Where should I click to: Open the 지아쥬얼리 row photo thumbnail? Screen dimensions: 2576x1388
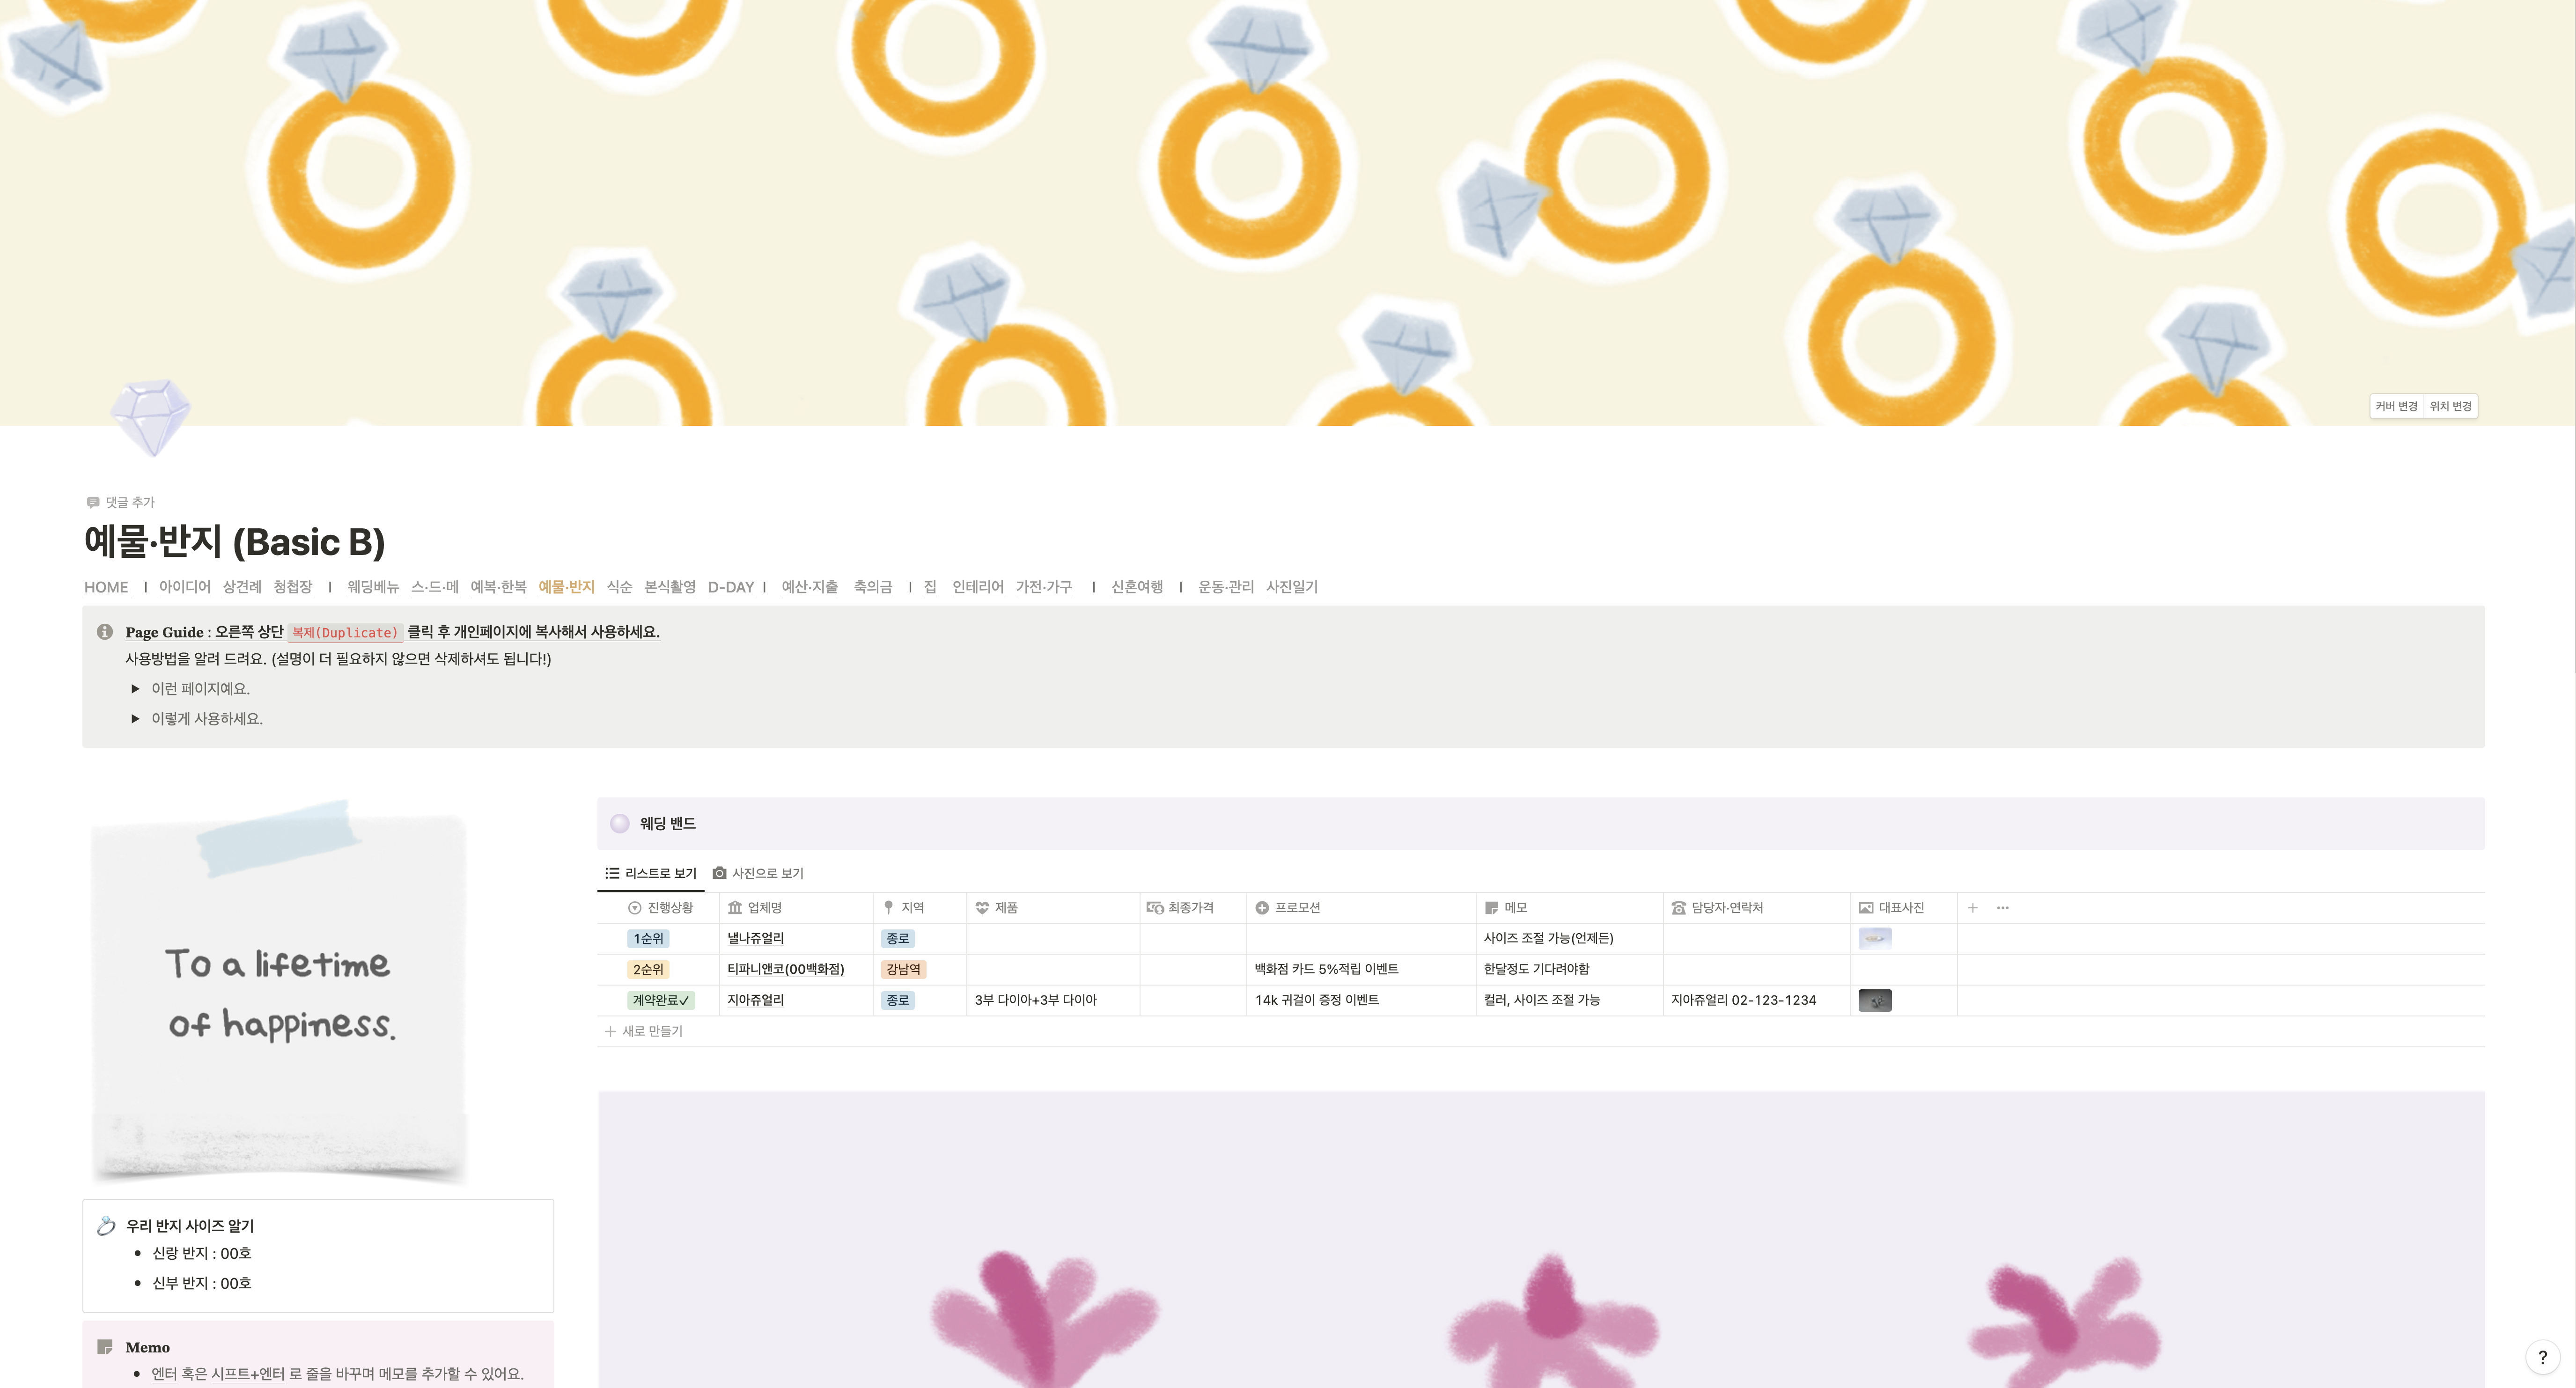point(1875,1000)
